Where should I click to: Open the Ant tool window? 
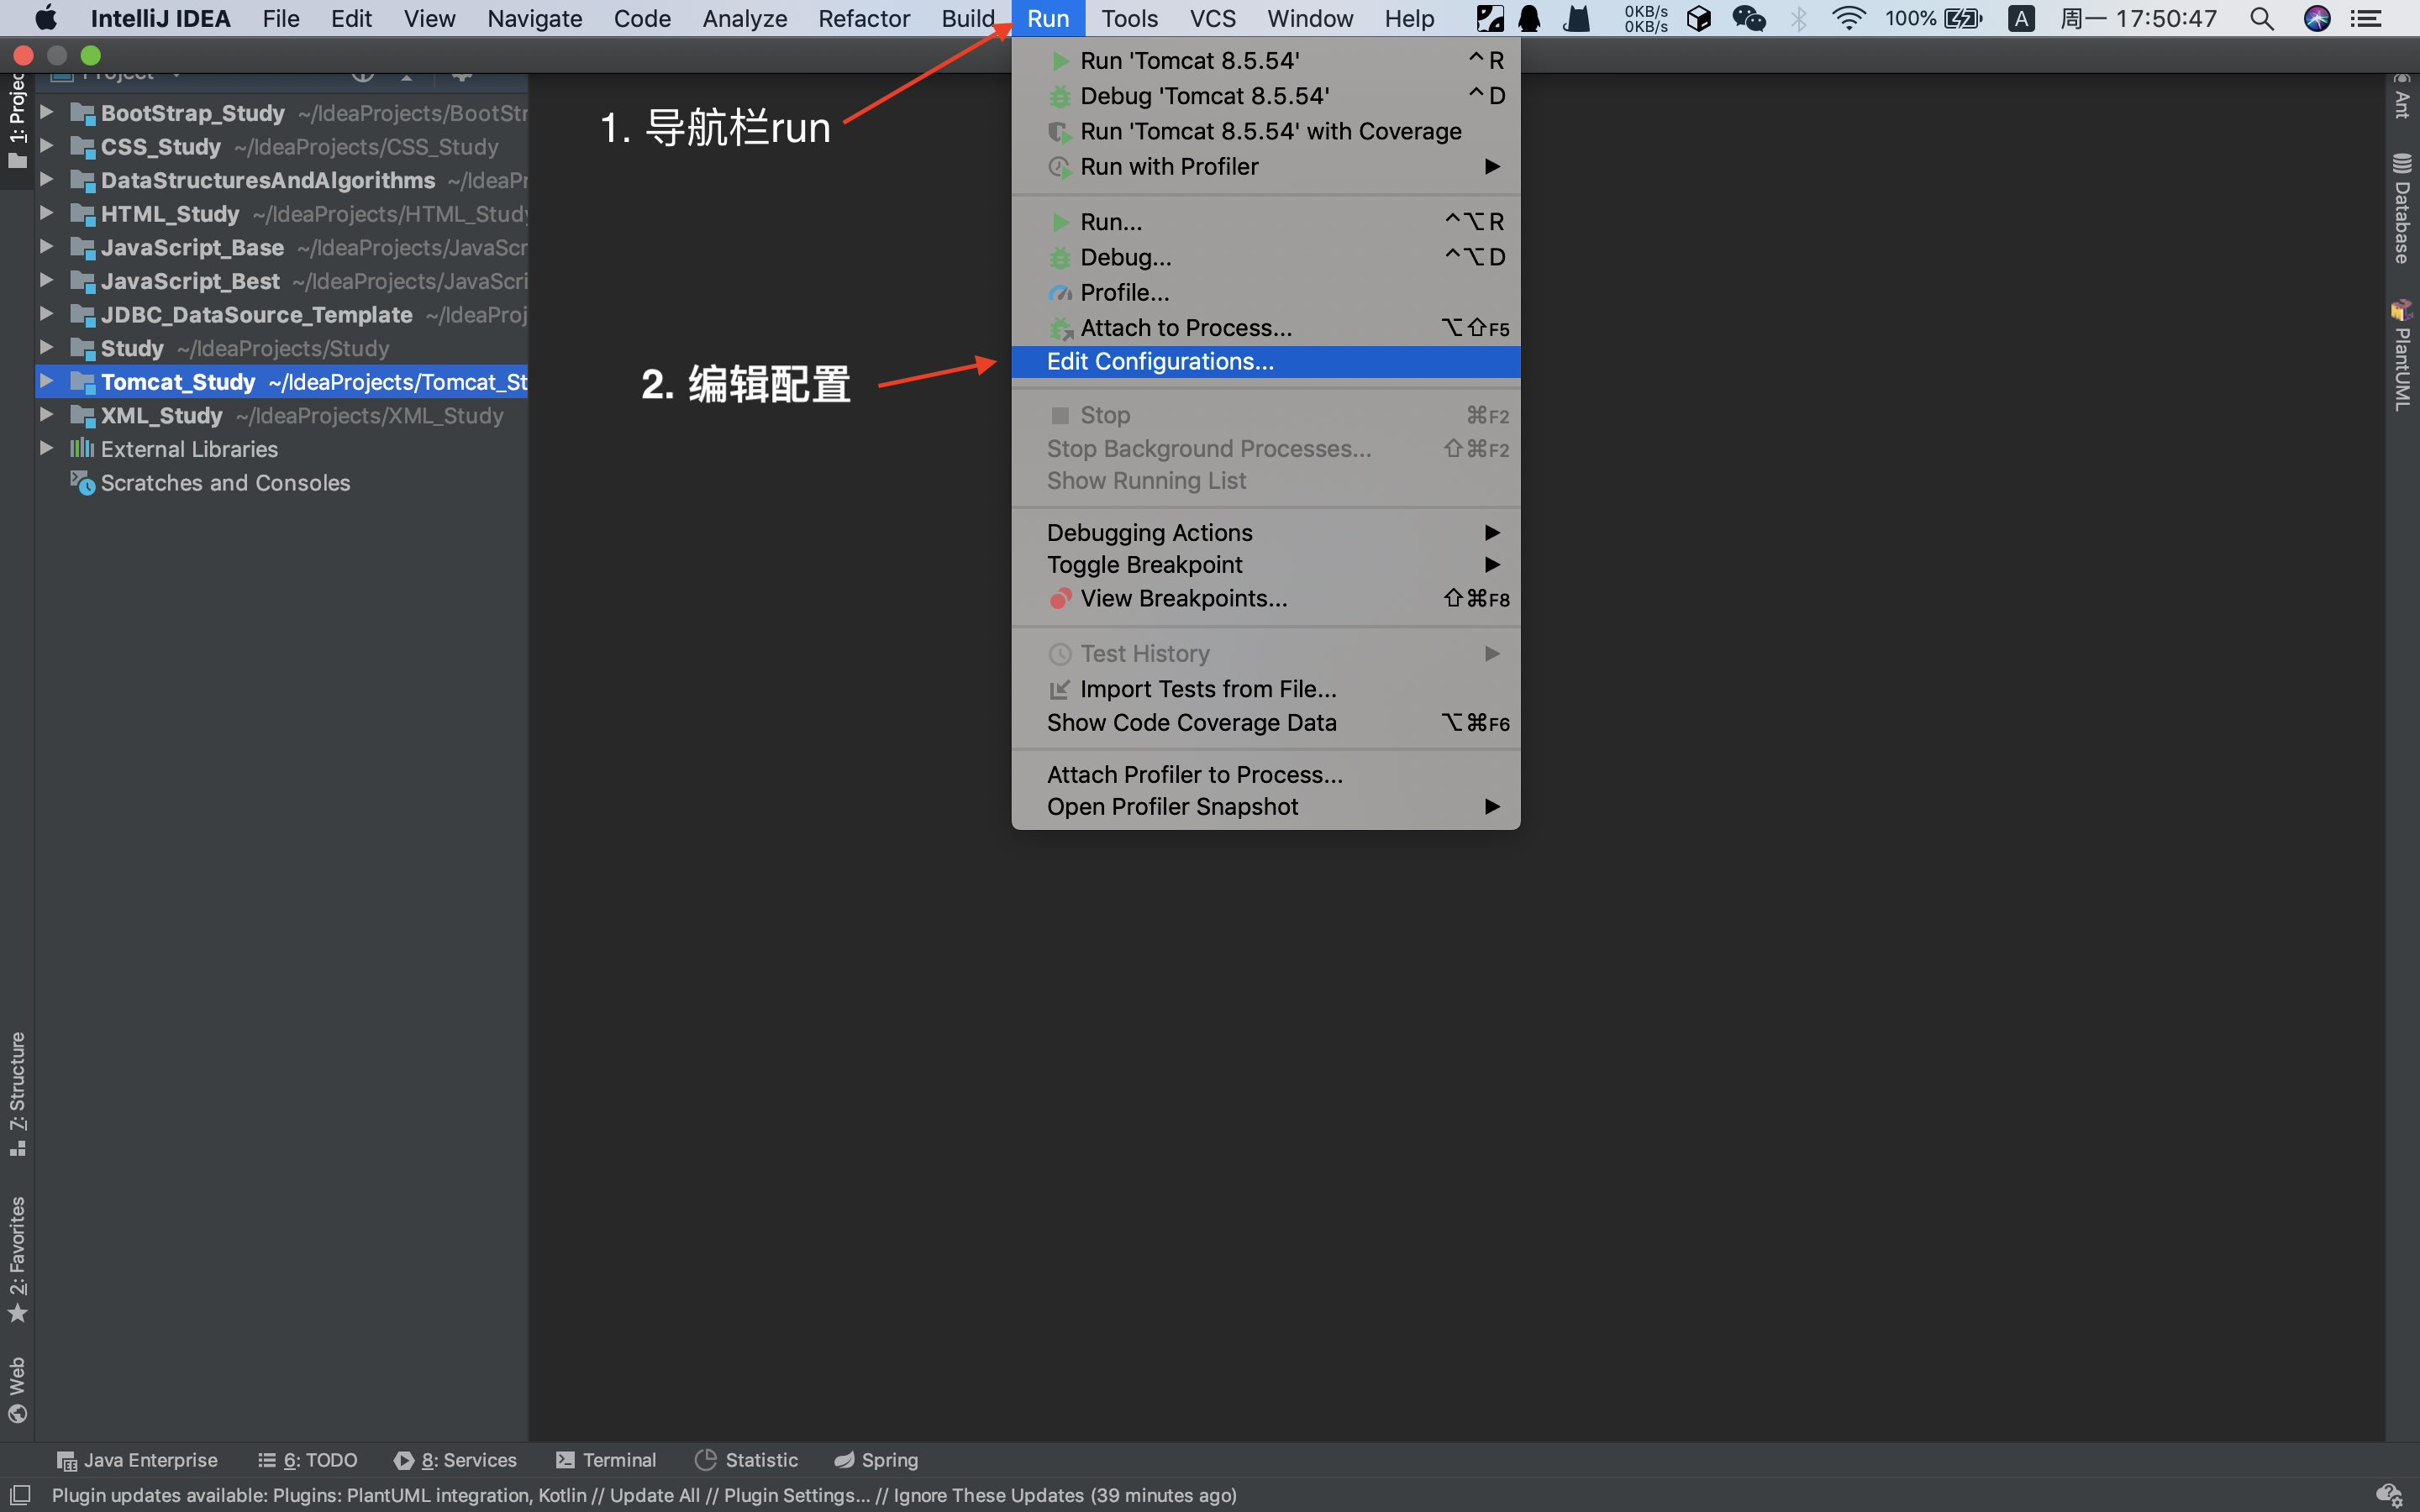click(2401, 97)
